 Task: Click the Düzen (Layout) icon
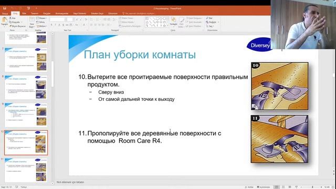click(x=37, y=18)
